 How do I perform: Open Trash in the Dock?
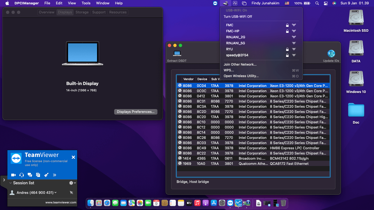pyautogui.click(x=283, y=203)
